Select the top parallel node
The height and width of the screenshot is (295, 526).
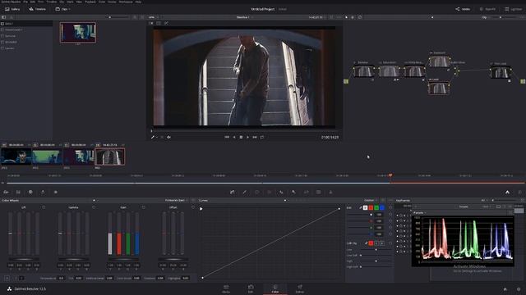coord(439,61)
